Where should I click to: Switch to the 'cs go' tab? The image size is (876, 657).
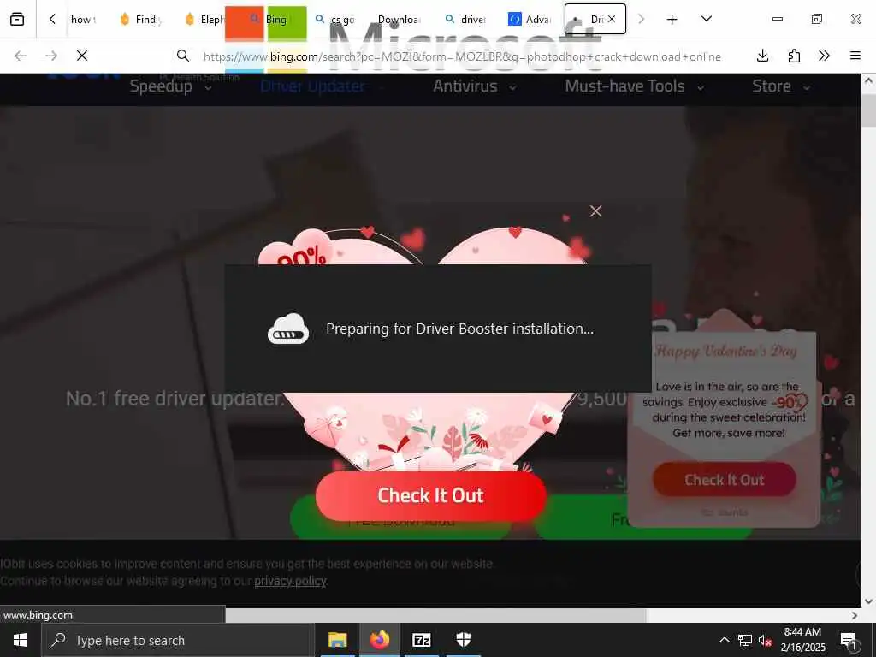click(335, 19)
